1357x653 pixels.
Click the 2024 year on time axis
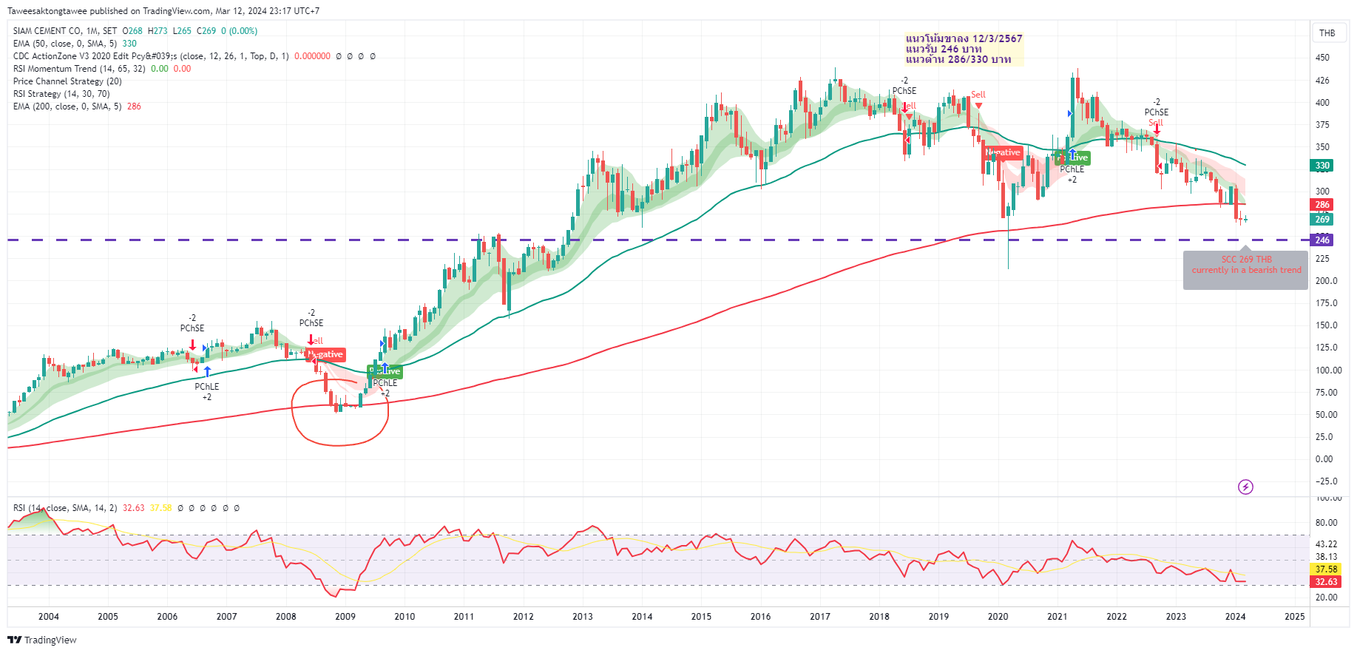pos(1235,617)
